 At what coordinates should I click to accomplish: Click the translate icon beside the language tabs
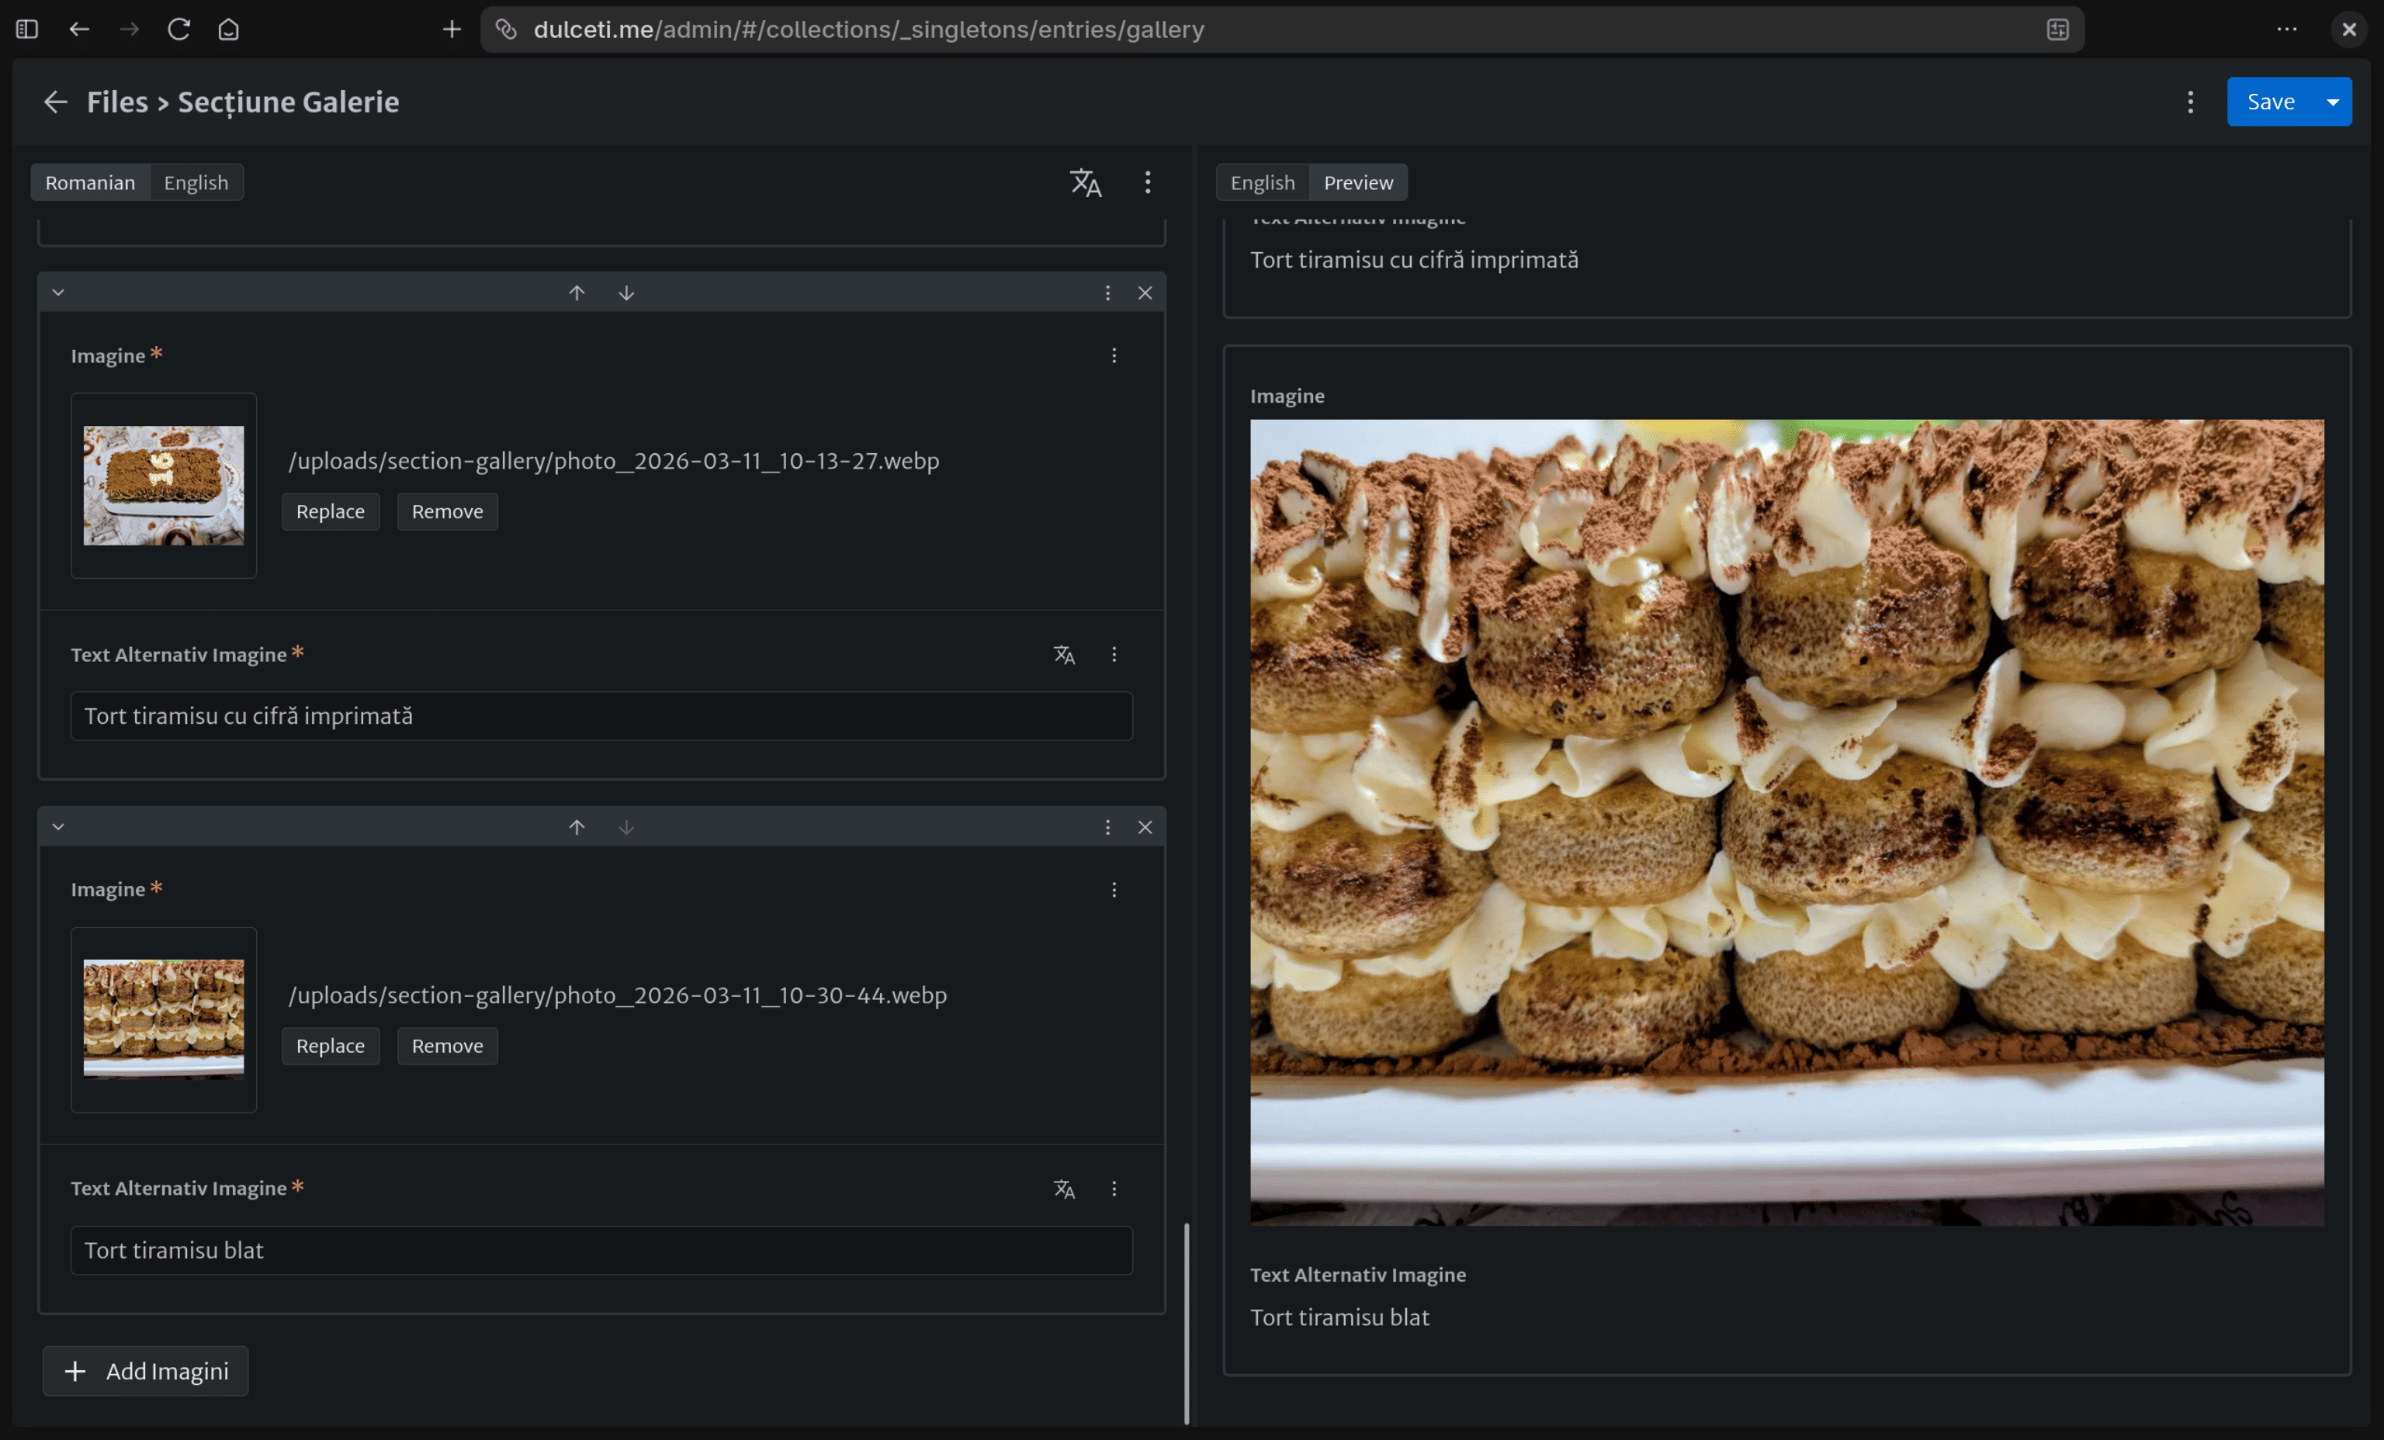(x=1085, y=183)
